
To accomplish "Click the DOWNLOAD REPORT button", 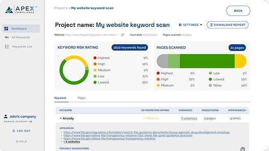I will click(228, 25).
